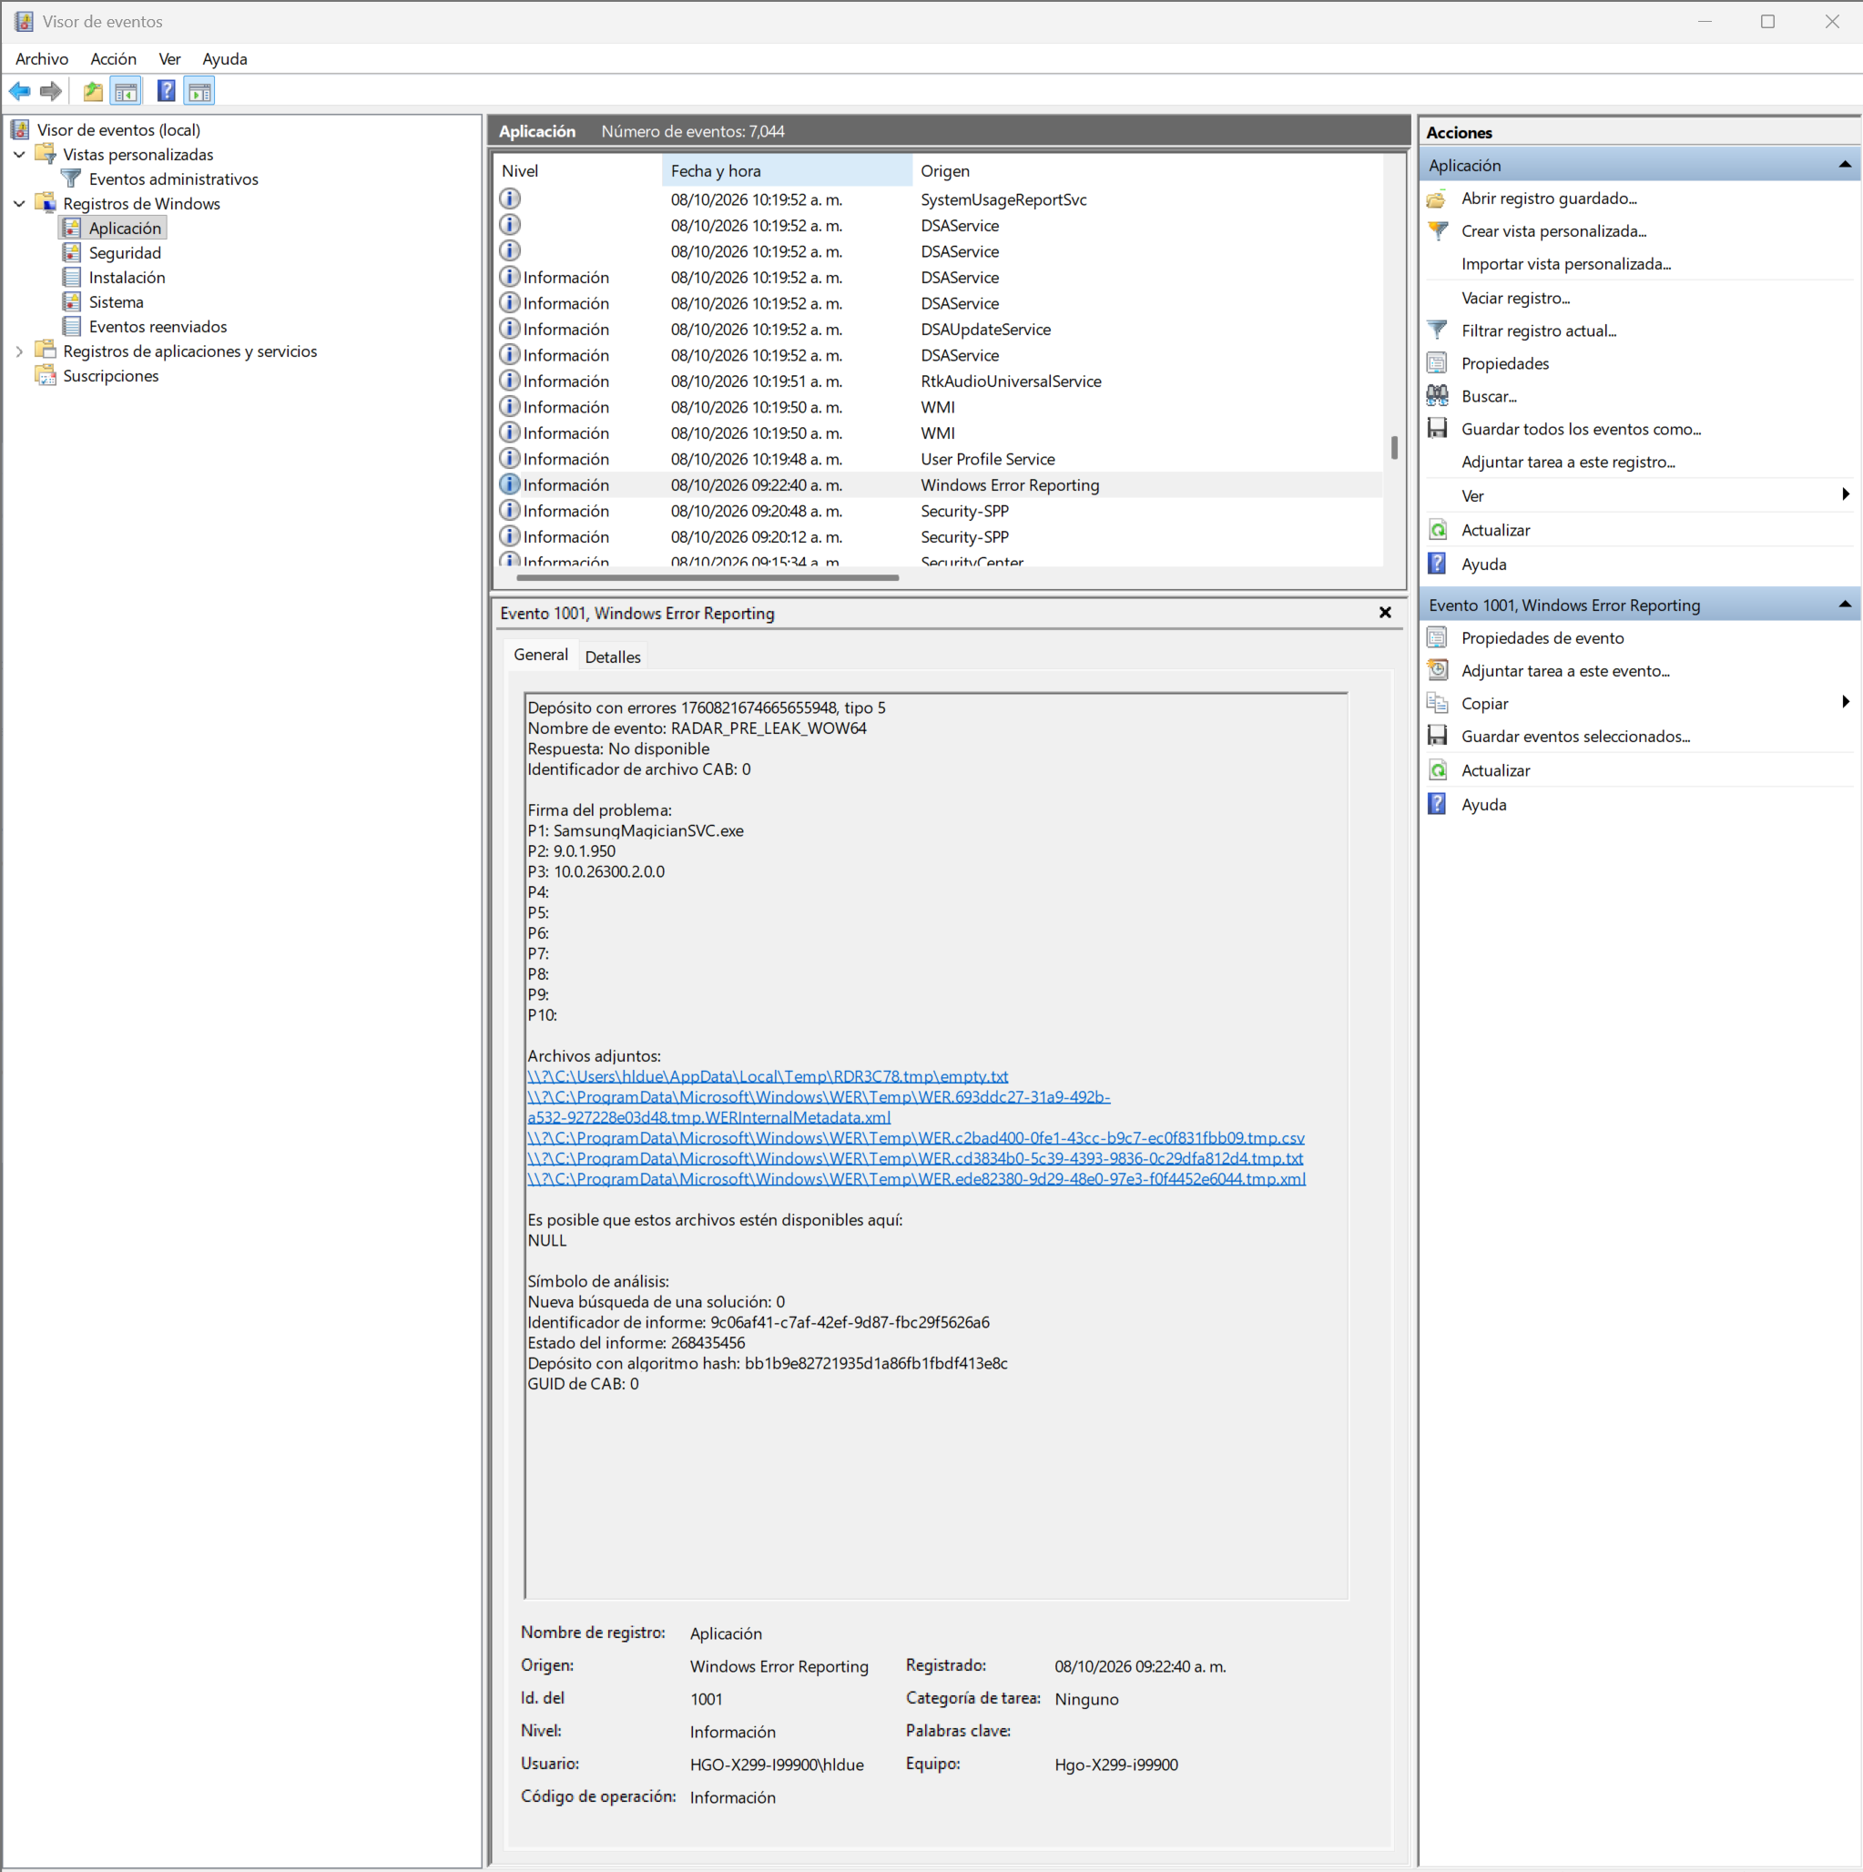Collapse the Aplicación actions section arrow

coord(1845,165)
